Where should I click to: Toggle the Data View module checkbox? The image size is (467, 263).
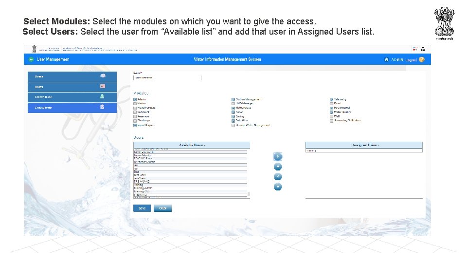[233, 121]
